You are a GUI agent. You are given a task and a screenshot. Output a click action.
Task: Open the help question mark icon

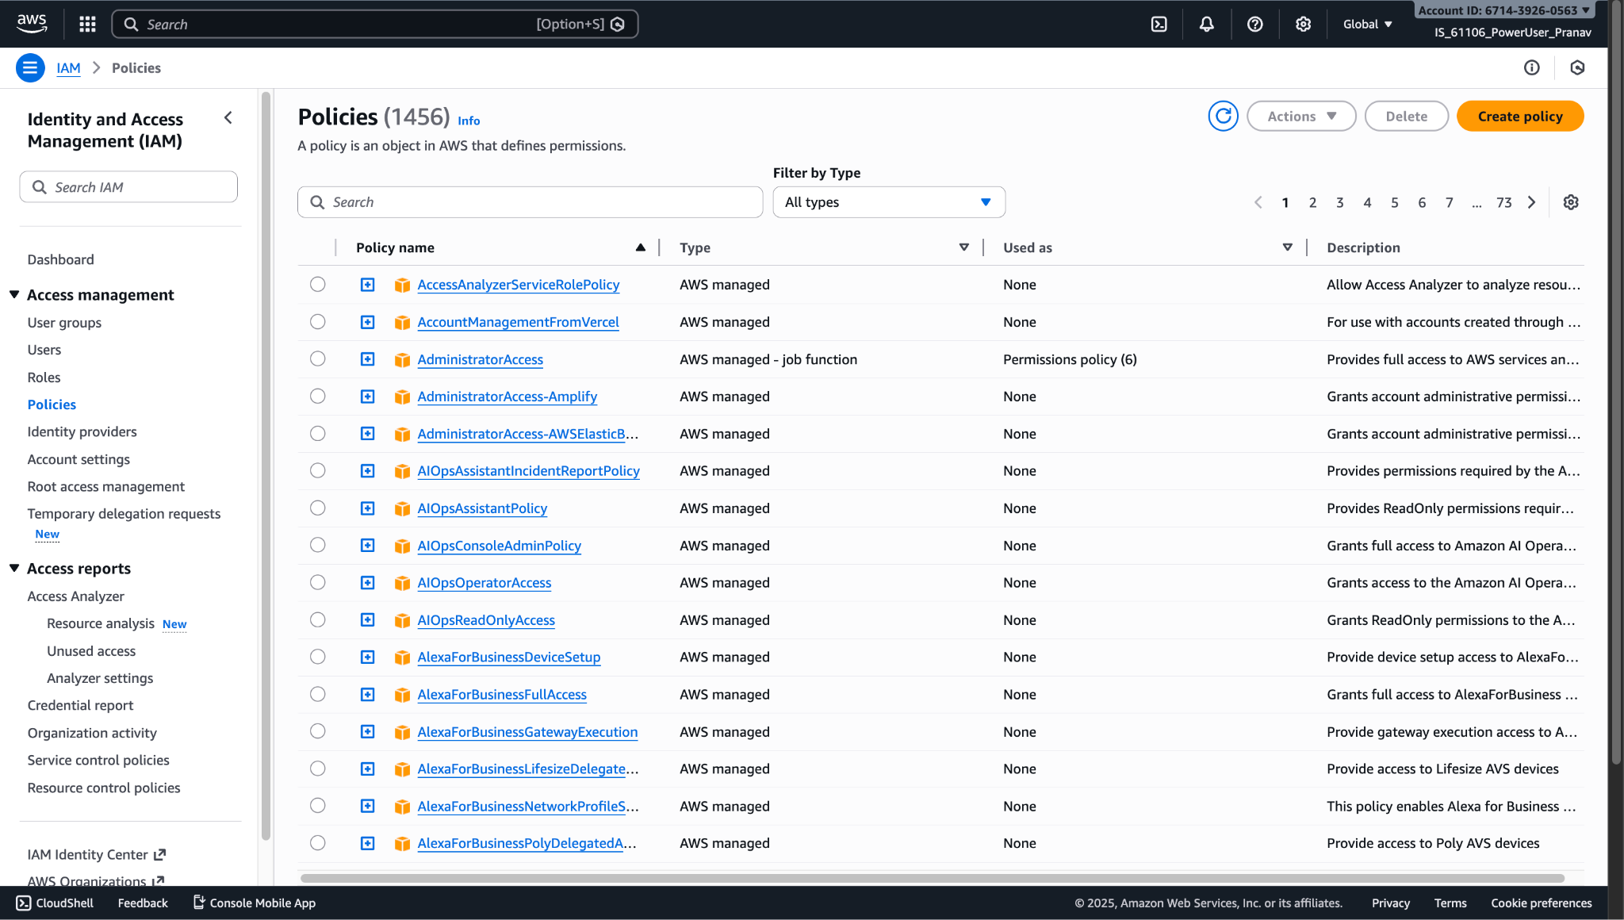click(x=1254, y=24)
